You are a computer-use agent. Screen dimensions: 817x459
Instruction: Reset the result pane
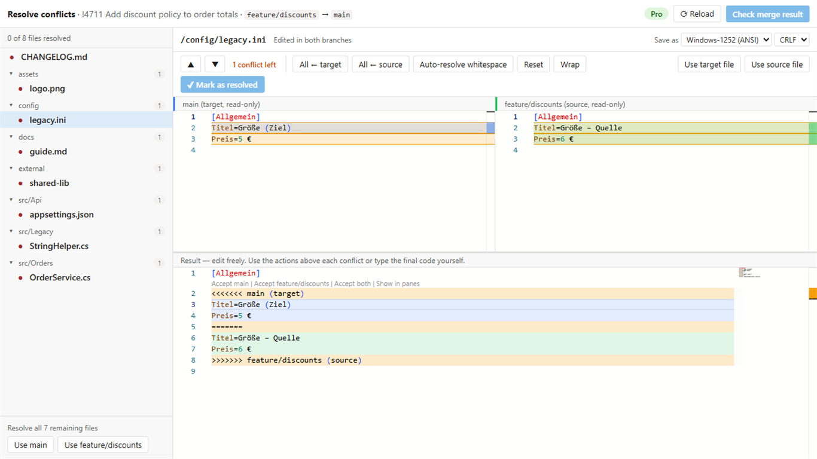534,65
